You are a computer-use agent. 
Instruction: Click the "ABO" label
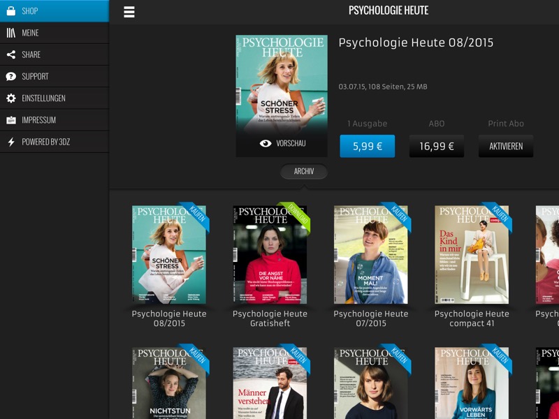pos(436,124)
